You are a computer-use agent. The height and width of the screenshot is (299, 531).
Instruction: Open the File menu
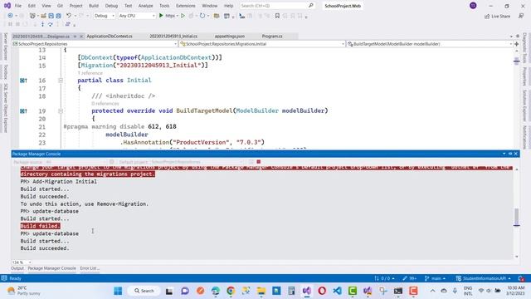point(18,6)
